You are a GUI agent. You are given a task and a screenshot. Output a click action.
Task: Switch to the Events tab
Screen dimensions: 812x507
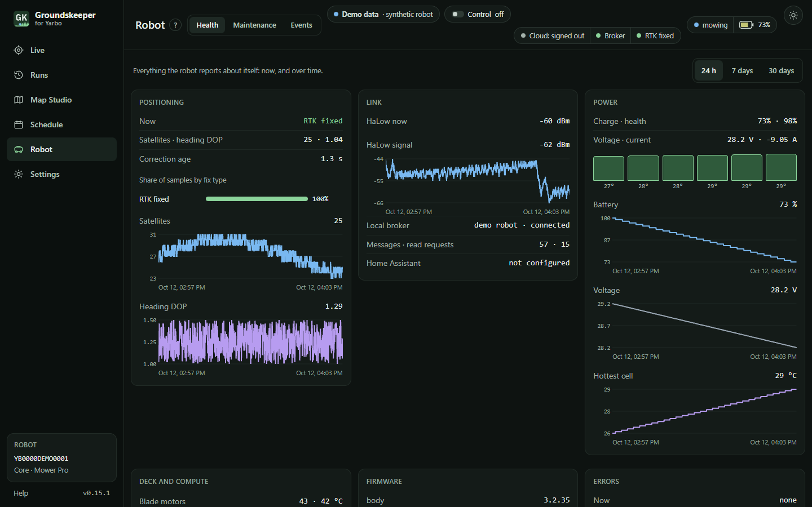pos(302,25)
